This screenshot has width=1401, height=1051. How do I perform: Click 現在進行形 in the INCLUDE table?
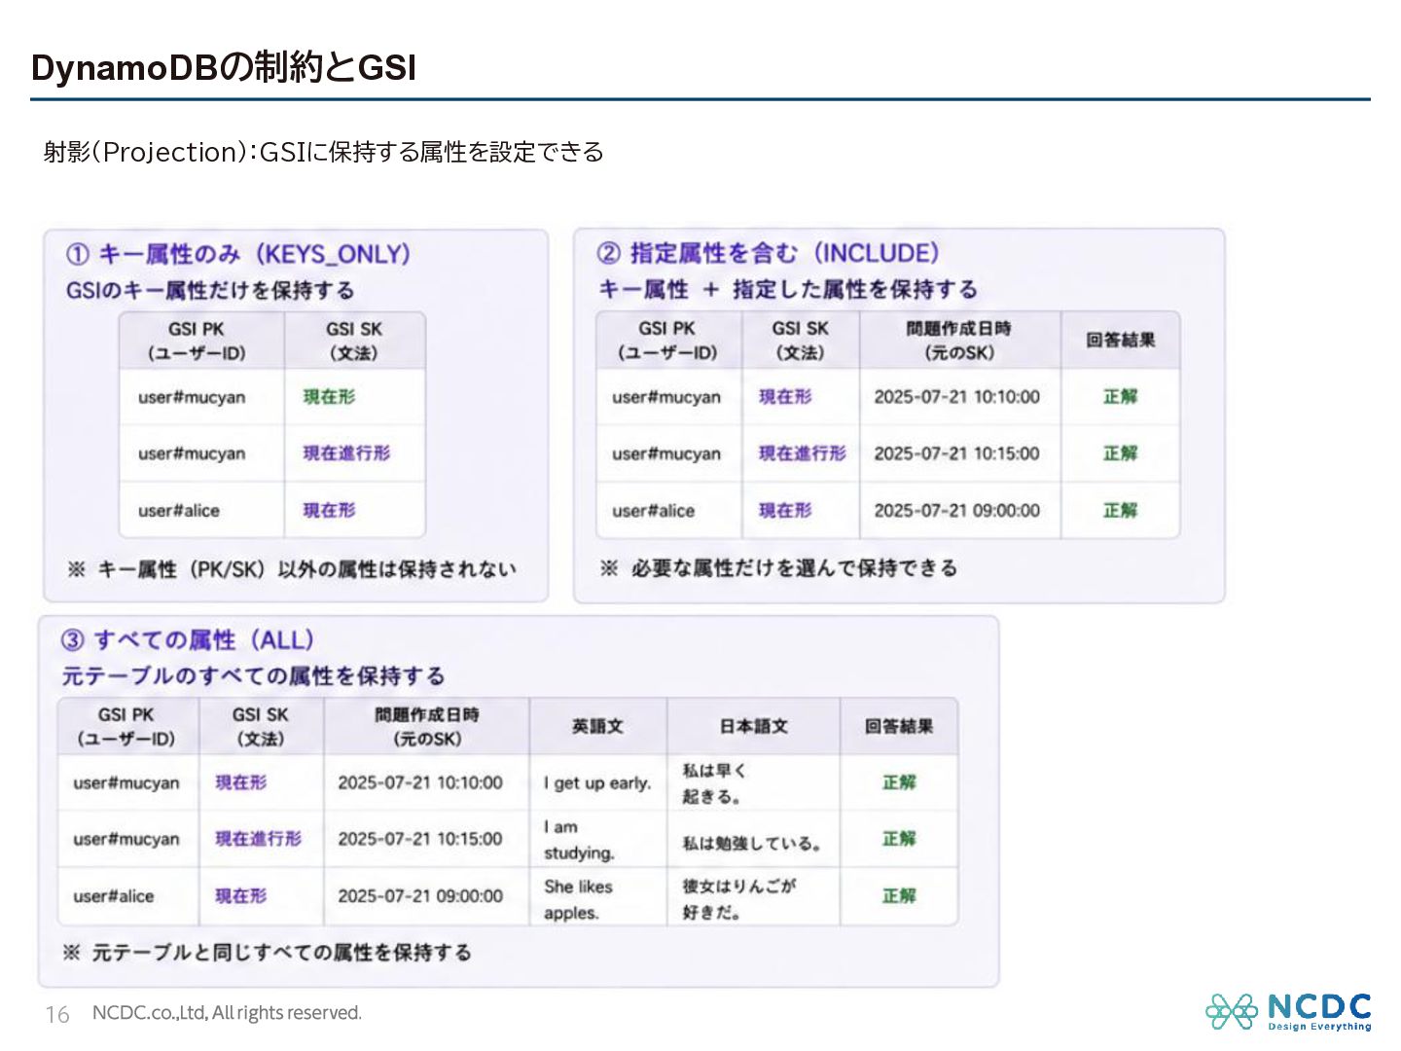point(803,453)
